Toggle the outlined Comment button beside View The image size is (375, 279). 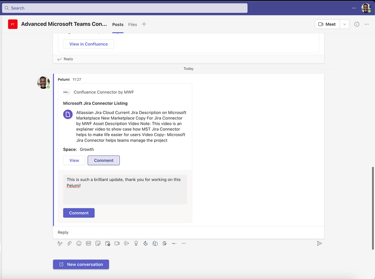point(104,161)
